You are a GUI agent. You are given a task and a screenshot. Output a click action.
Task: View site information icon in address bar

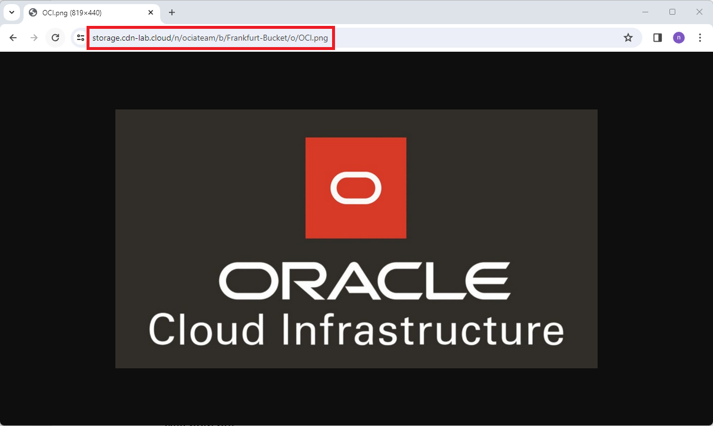click(x=81, y=38)
